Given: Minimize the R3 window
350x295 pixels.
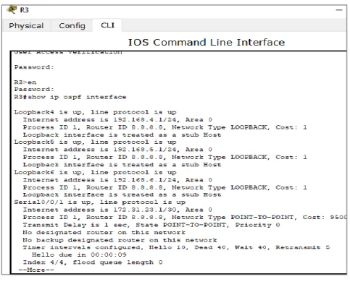Looking at the screenshot, I should pos(339,10).
